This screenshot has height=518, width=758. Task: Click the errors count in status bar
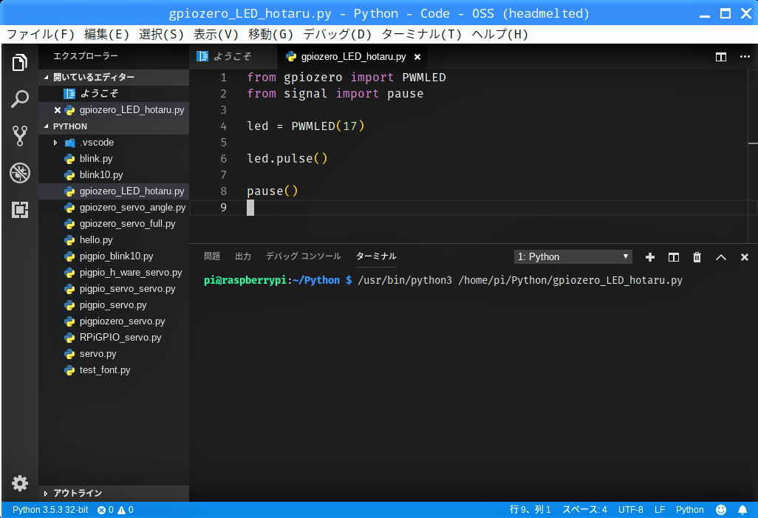[x=105, y=510]
